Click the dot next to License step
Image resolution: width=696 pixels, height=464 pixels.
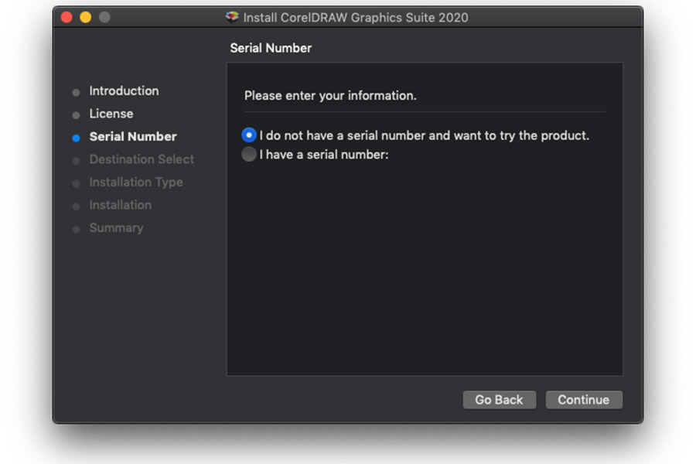[x=76, y=114]
